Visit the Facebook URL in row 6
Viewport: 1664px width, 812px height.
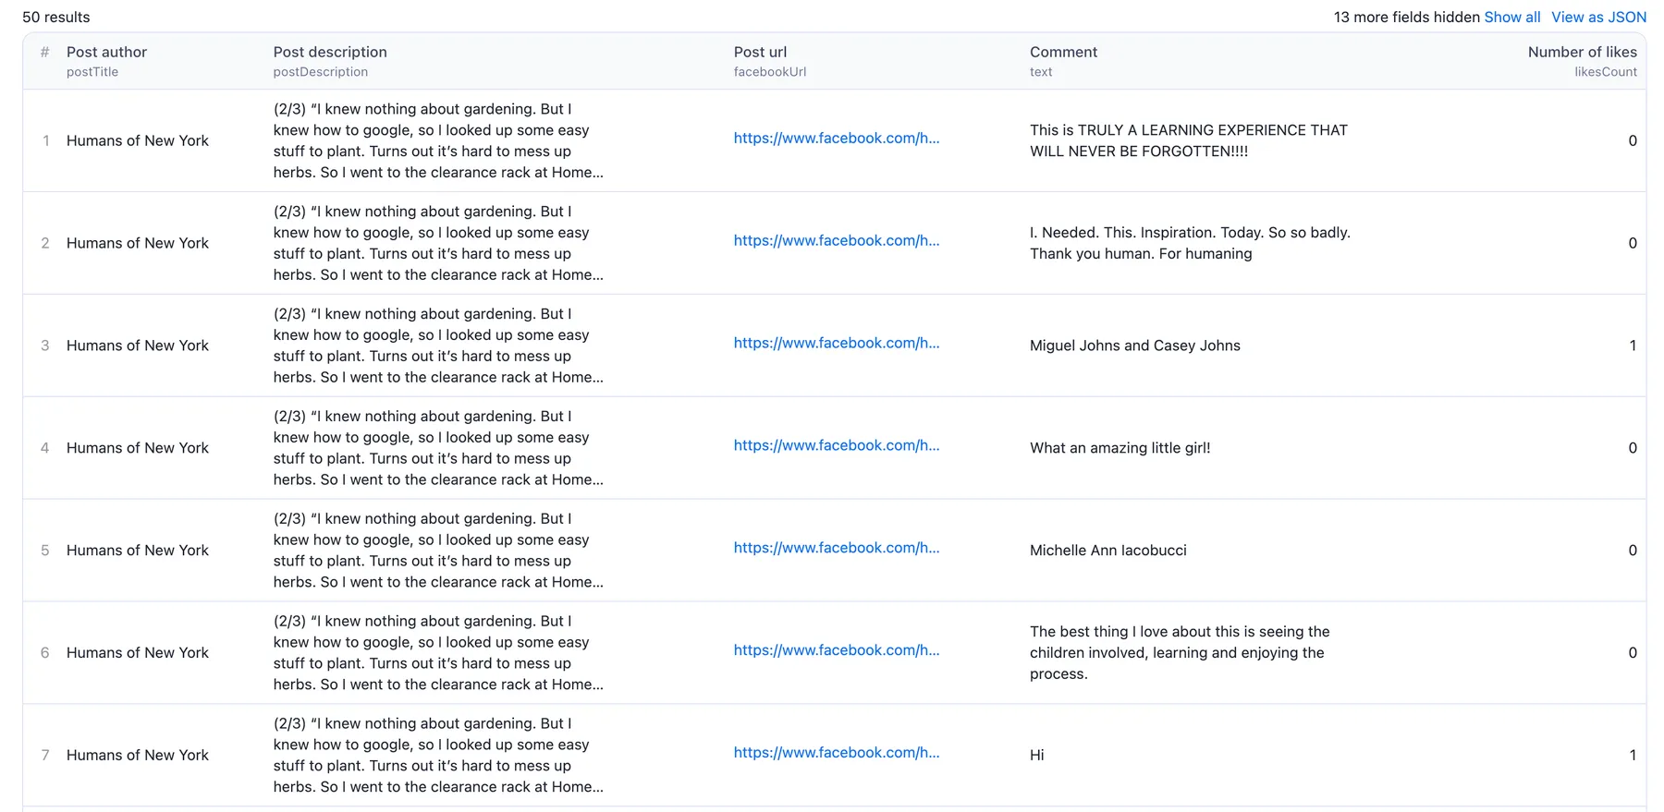pyautogui.click(x=836, y=651)
